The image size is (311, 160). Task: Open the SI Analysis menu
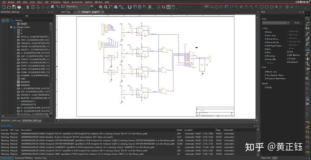pos(55,2)
